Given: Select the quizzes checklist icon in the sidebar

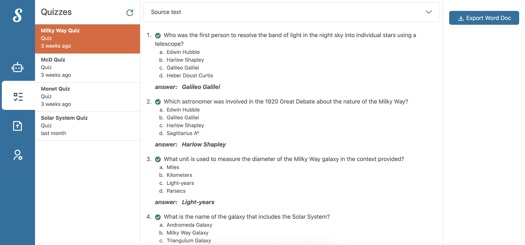Looking at the screenshot, I should pos(18,97).
